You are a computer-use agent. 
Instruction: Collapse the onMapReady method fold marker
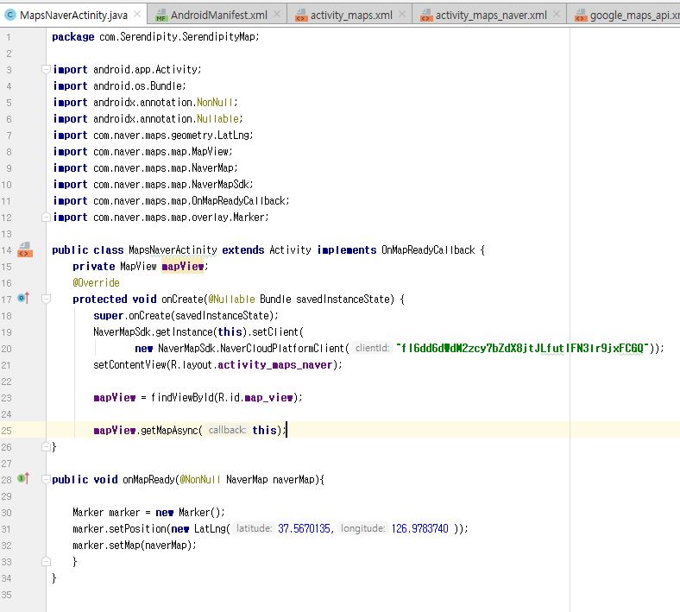(45, 479)
